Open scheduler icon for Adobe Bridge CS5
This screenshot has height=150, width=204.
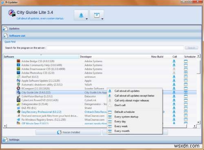[x=186, y=61]
